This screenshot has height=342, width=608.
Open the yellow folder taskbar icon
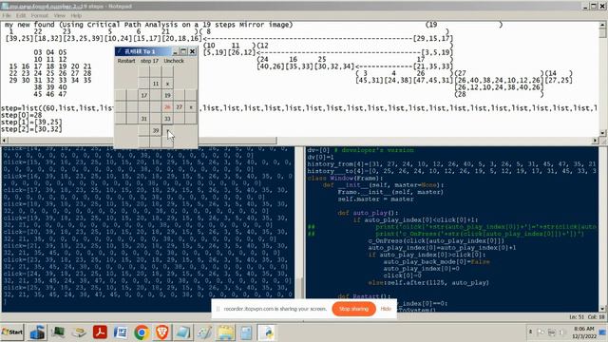(225, 332)
